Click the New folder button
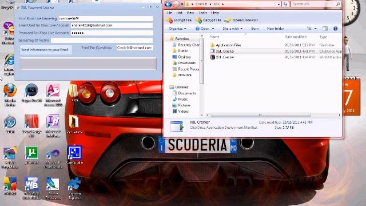366x206 pixels. point(276,29)
